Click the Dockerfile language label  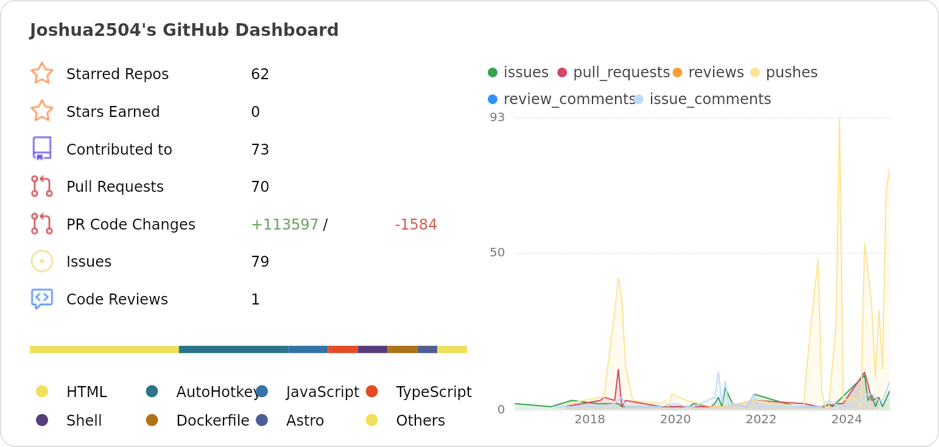pyautogui.click(x=213, y=421)
